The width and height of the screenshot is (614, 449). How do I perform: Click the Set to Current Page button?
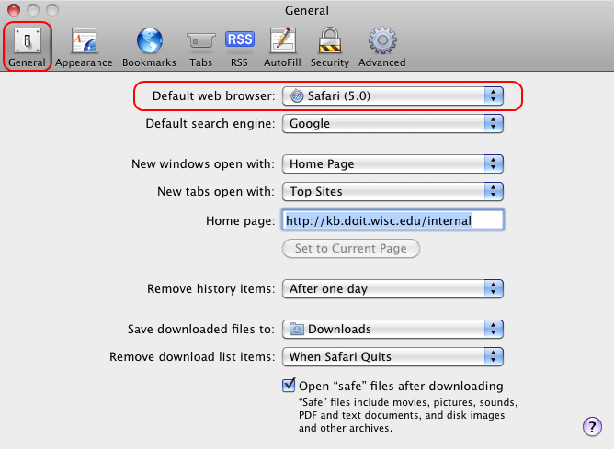tap(351, 248)
